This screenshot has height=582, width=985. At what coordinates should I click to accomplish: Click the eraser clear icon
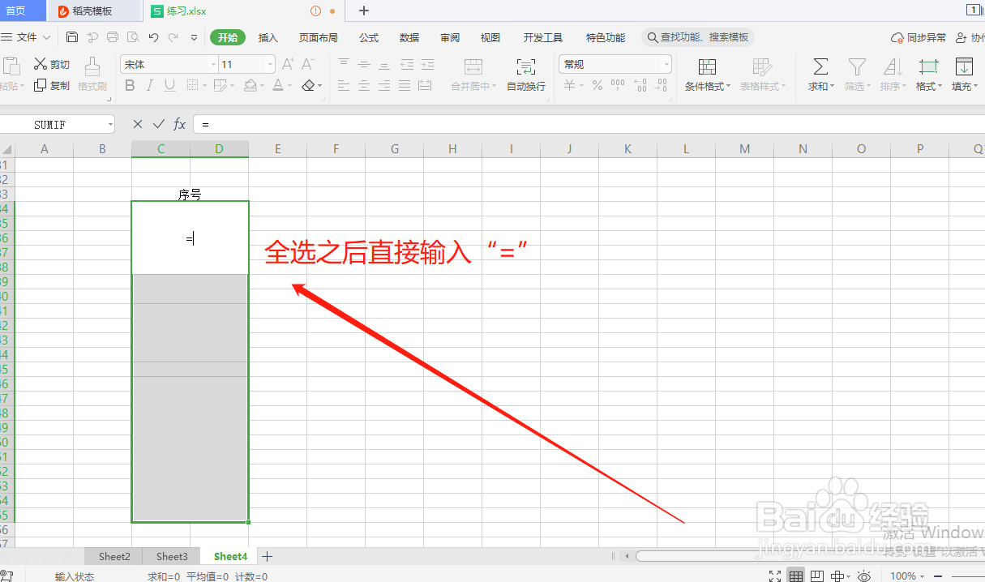click(307, 85)
